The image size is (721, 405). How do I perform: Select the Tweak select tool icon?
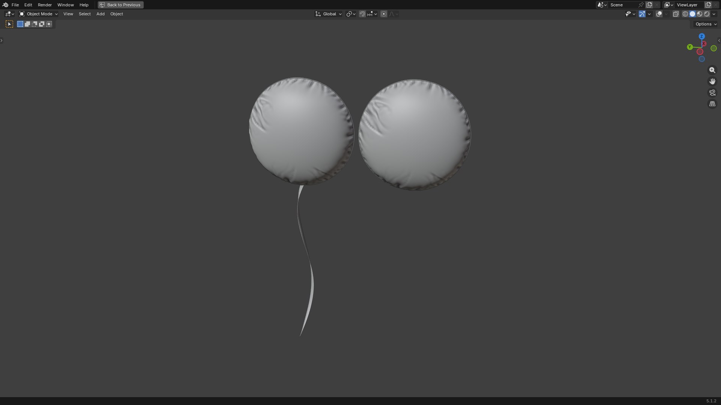(x=9, y=24)
